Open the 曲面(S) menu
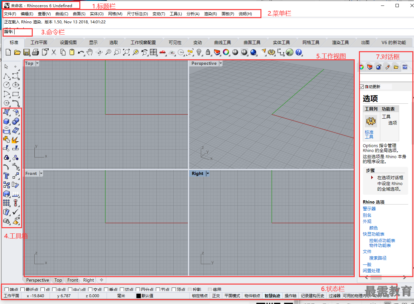Image resolution: width=414 pixels, height=304 pixels. point(79,14)
